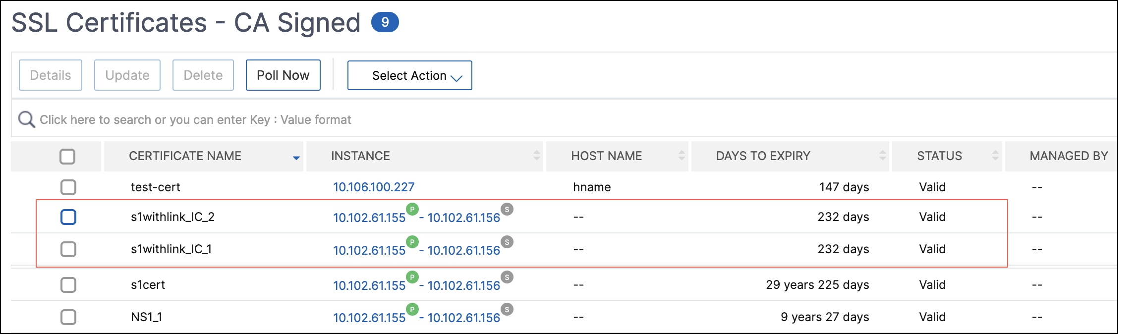Check the s1cert row checkbox
The width and height of the screenshot is (1139, 334).
click(68, 285)
